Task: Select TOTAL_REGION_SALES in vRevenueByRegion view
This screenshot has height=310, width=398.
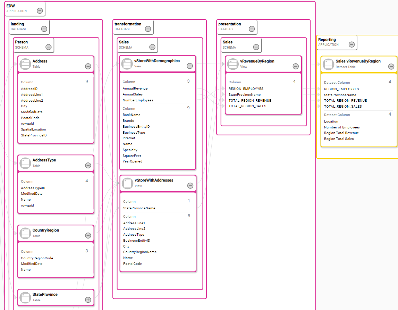Action: (x=247, y=106)
